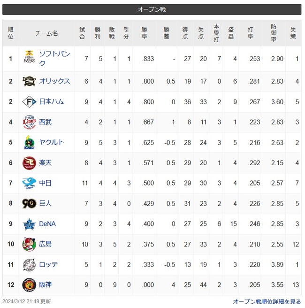Viewport: 305px width, 308px height.
Task: Click the DeNA BayStars logo
Action: tap(29, 224)
